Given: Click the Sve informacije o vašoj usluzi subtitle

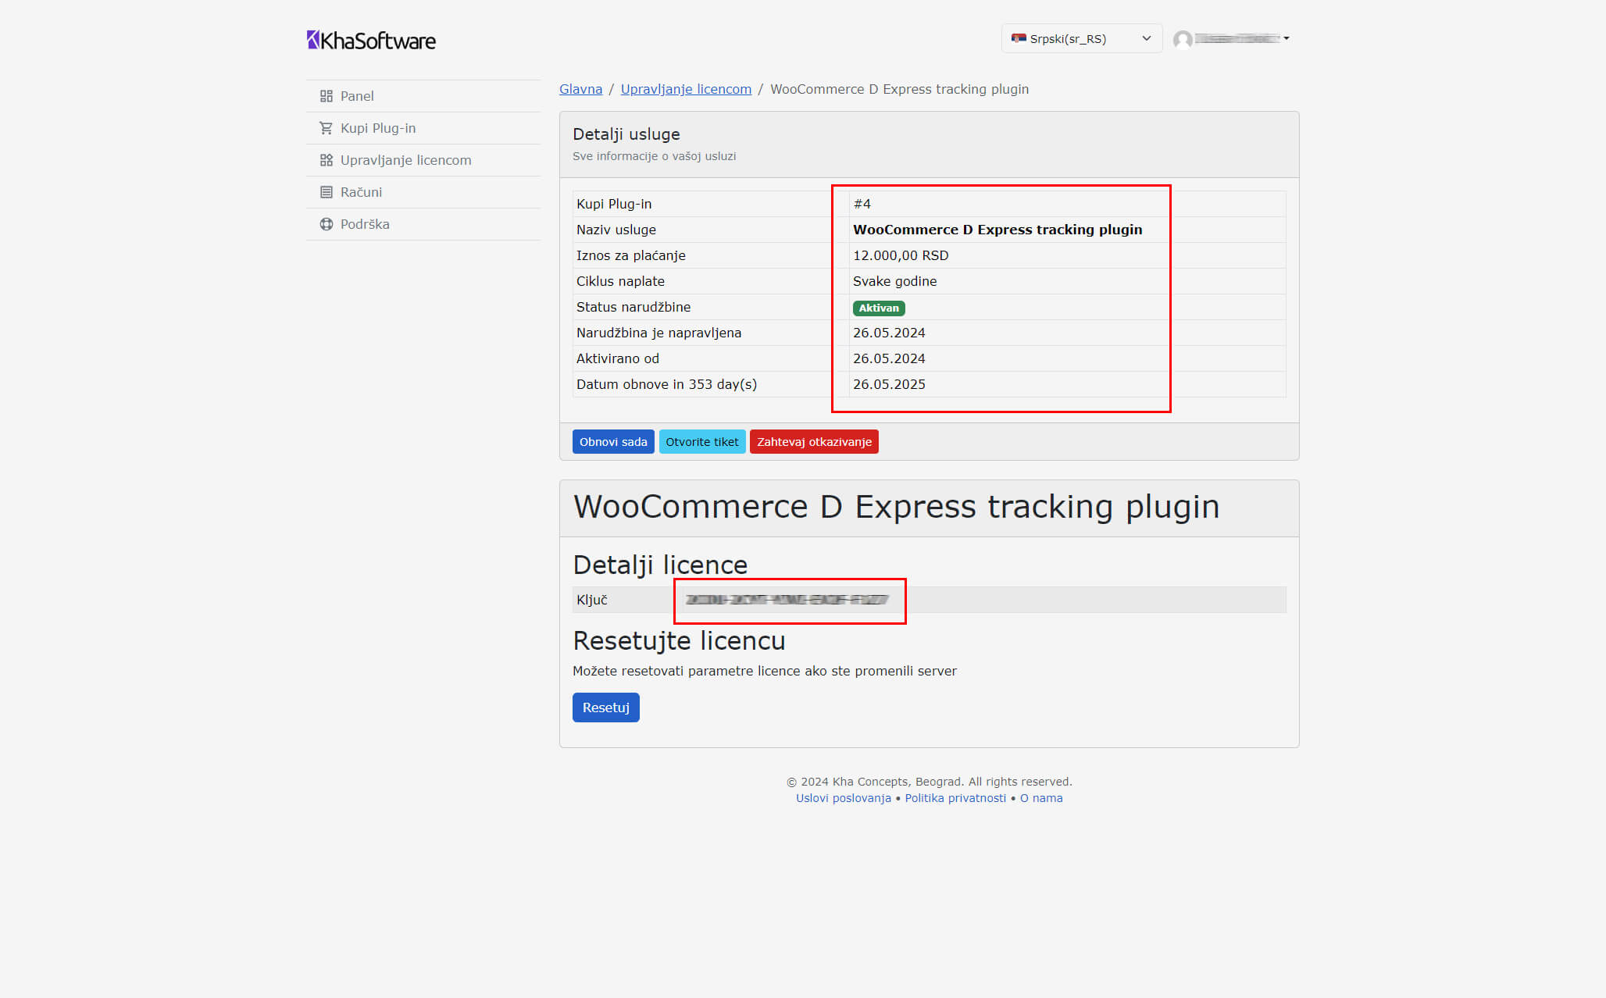Looking at the screenshot, I should (654, 156).
